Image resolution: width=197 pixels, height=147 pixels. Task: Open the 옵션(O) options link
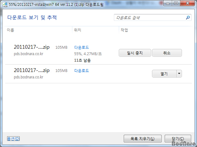click(x=13, y=138)
